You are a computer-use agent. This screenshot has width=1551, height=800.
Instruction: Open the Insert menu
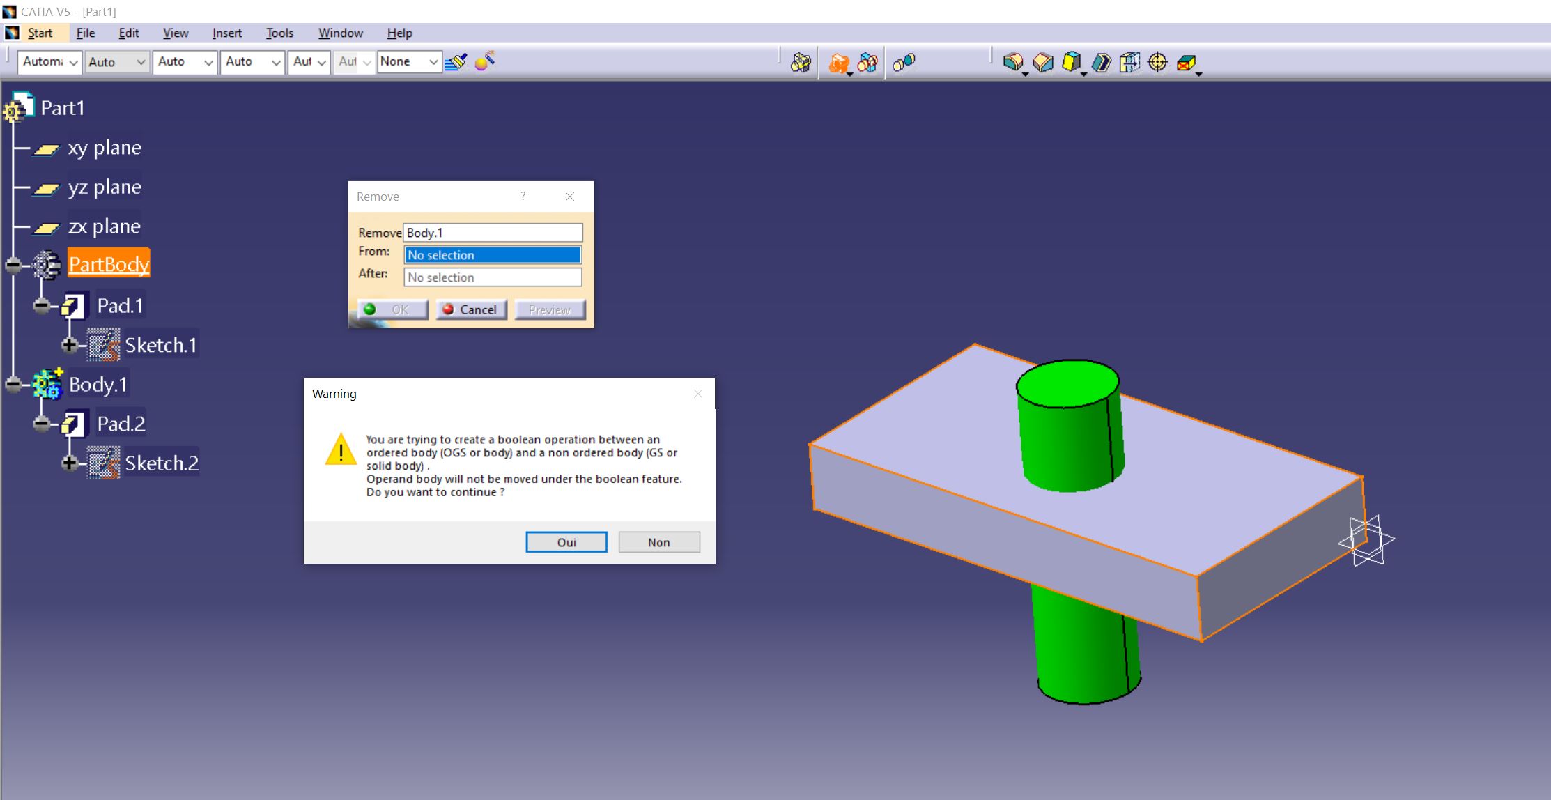[x=227, y=33]
